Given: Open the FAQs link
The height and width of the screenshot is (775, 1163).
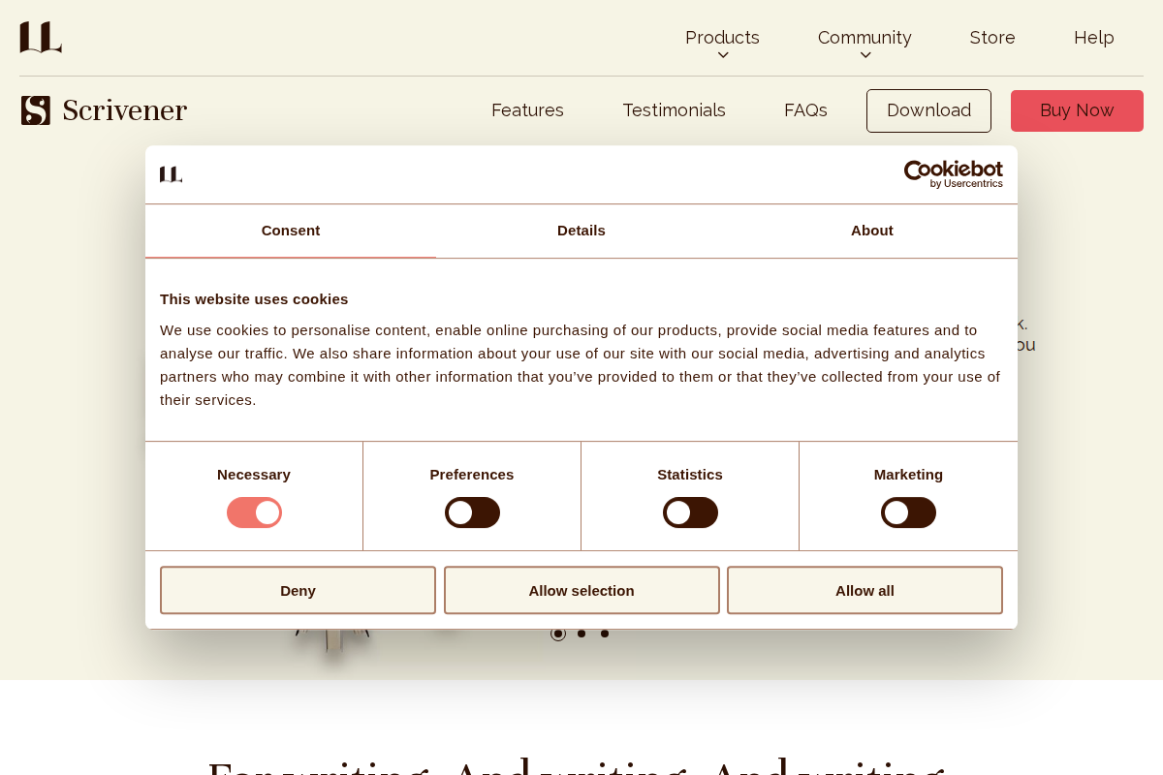Looking at the screenshot, I should 805,110.
